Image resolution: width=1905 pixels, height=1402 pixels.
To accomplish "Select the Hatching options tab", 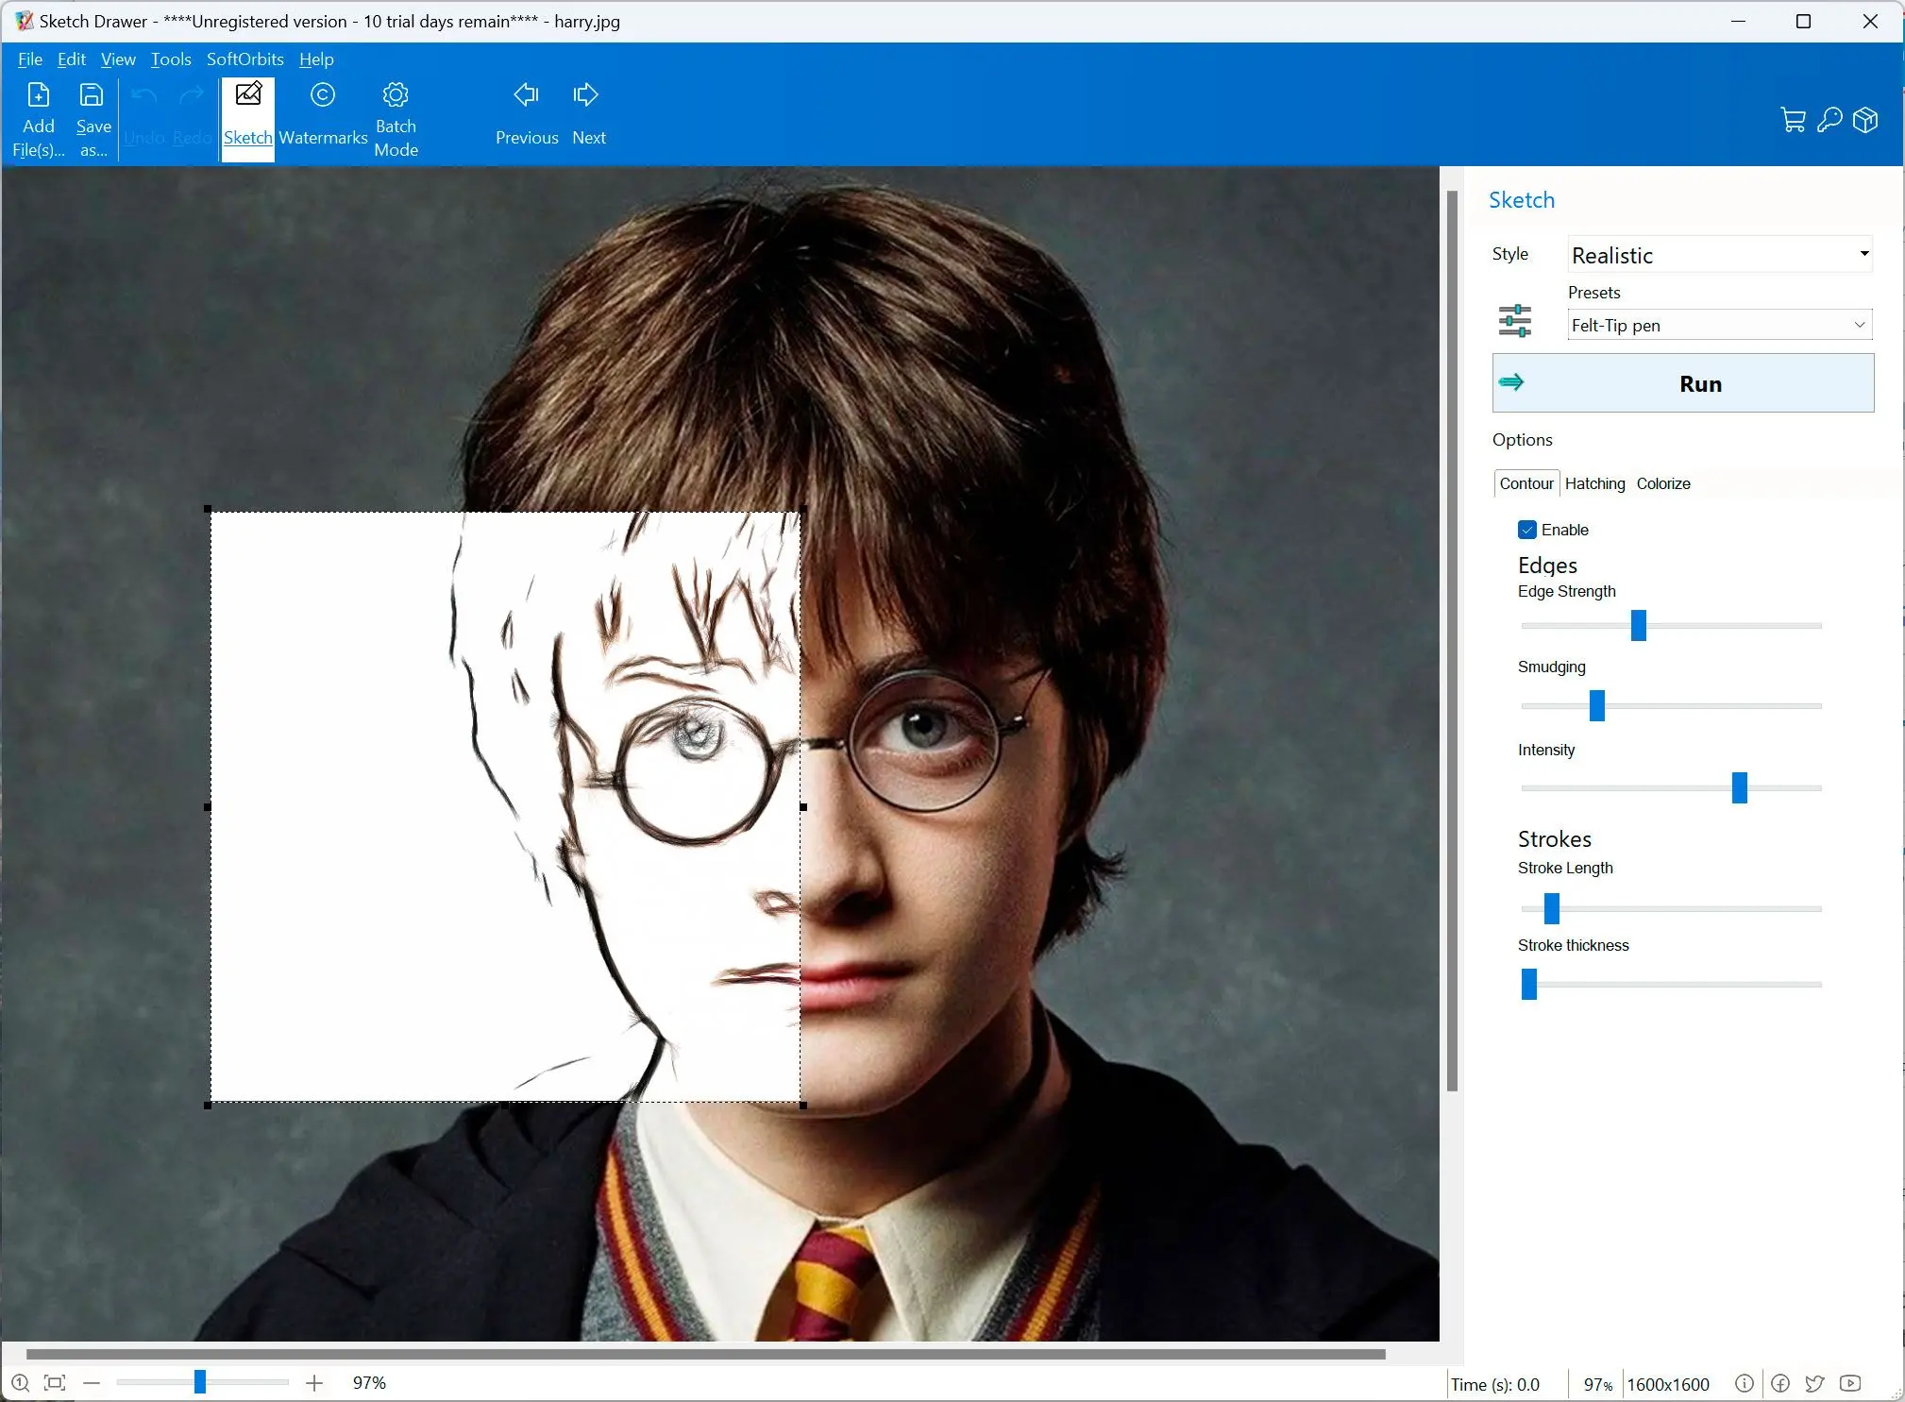I will [x=1593, y=483].
